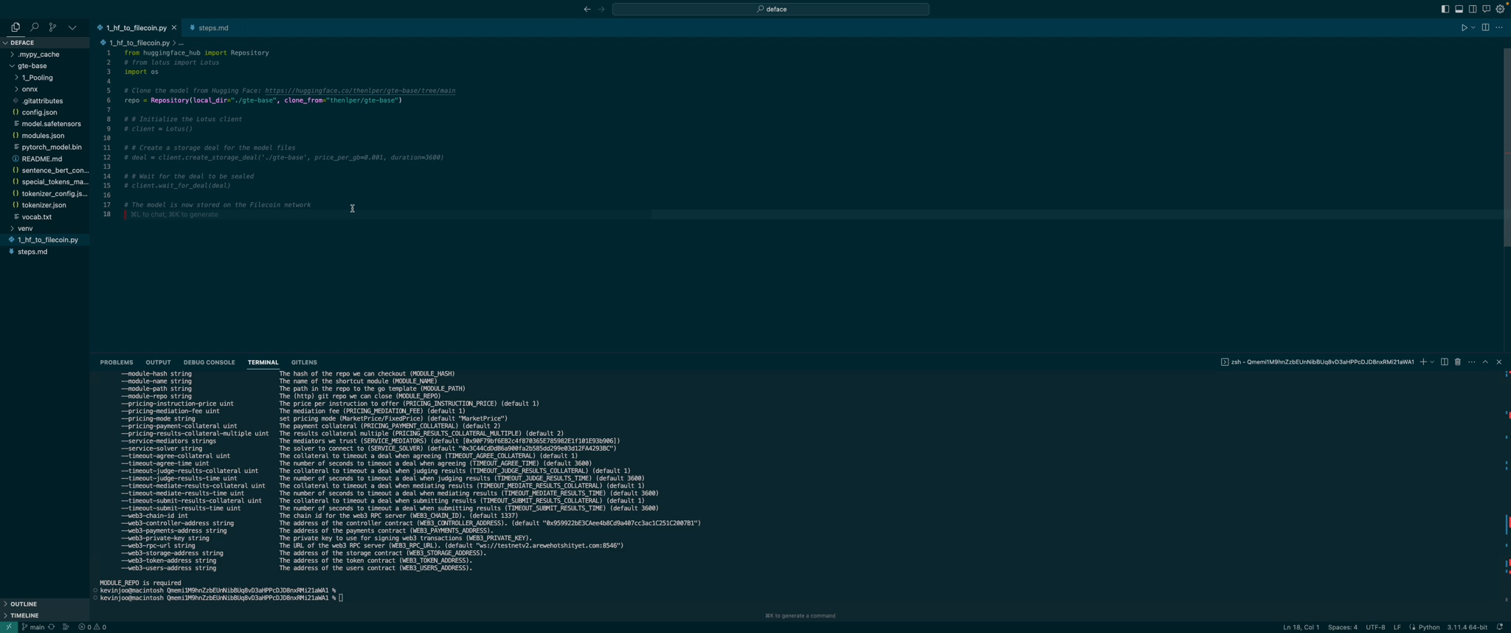Open tokenizer.json file
The image size is (1511, 633).
coord(44,205)
